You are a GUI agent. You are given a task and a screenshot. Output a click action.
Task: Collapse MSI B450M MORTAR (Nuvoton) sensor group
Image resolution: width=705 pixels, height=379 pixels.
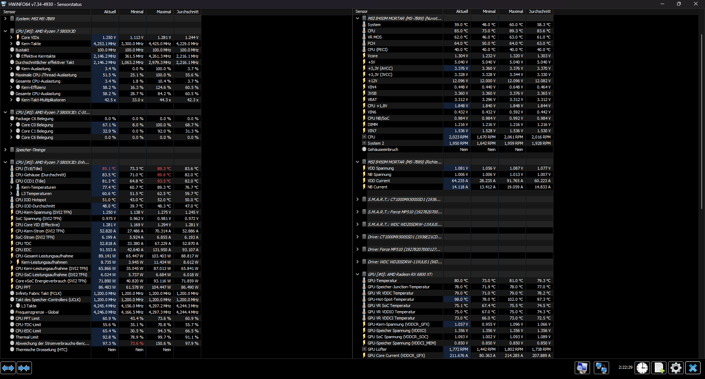357,18
